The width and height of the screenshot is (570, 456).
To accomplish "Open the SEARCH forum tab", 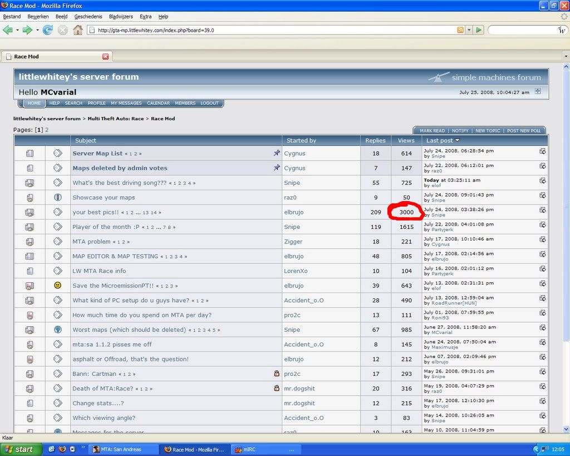I will 74,103.
